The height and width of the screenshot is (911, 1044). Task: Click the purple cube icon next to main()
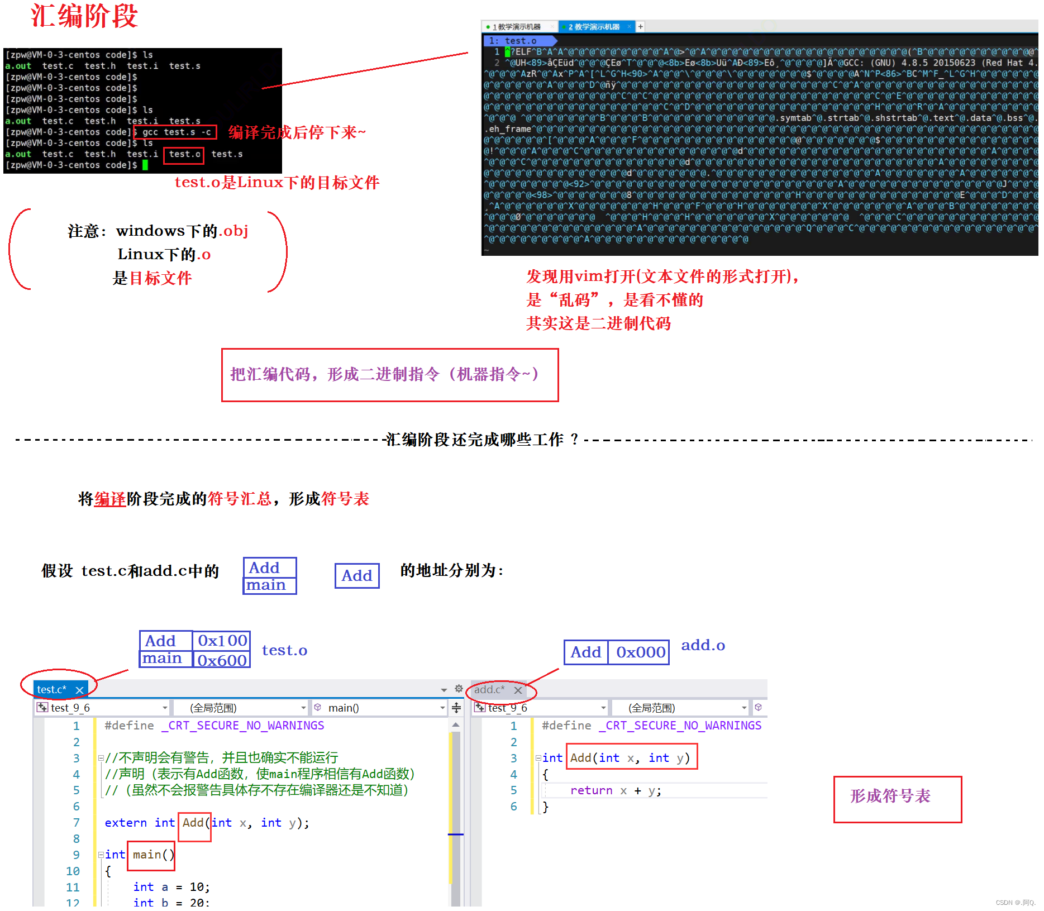(x=317, y=707)
